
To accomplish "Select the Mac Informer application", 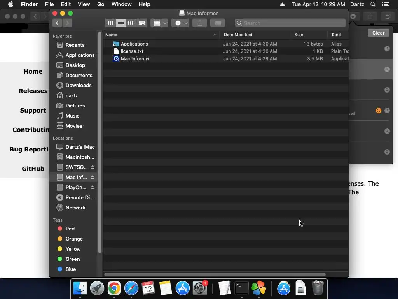I will coord(226,58).
